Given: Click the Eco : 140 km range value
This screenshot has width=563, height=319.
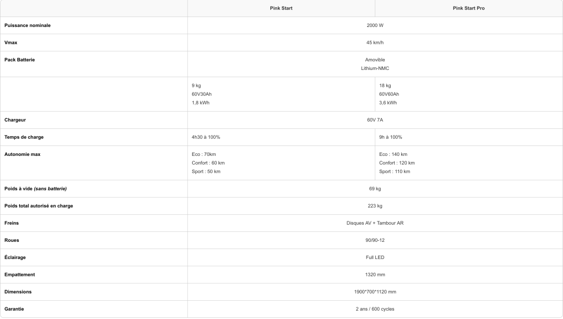Looking at the screenshot, I should point(393,154).
